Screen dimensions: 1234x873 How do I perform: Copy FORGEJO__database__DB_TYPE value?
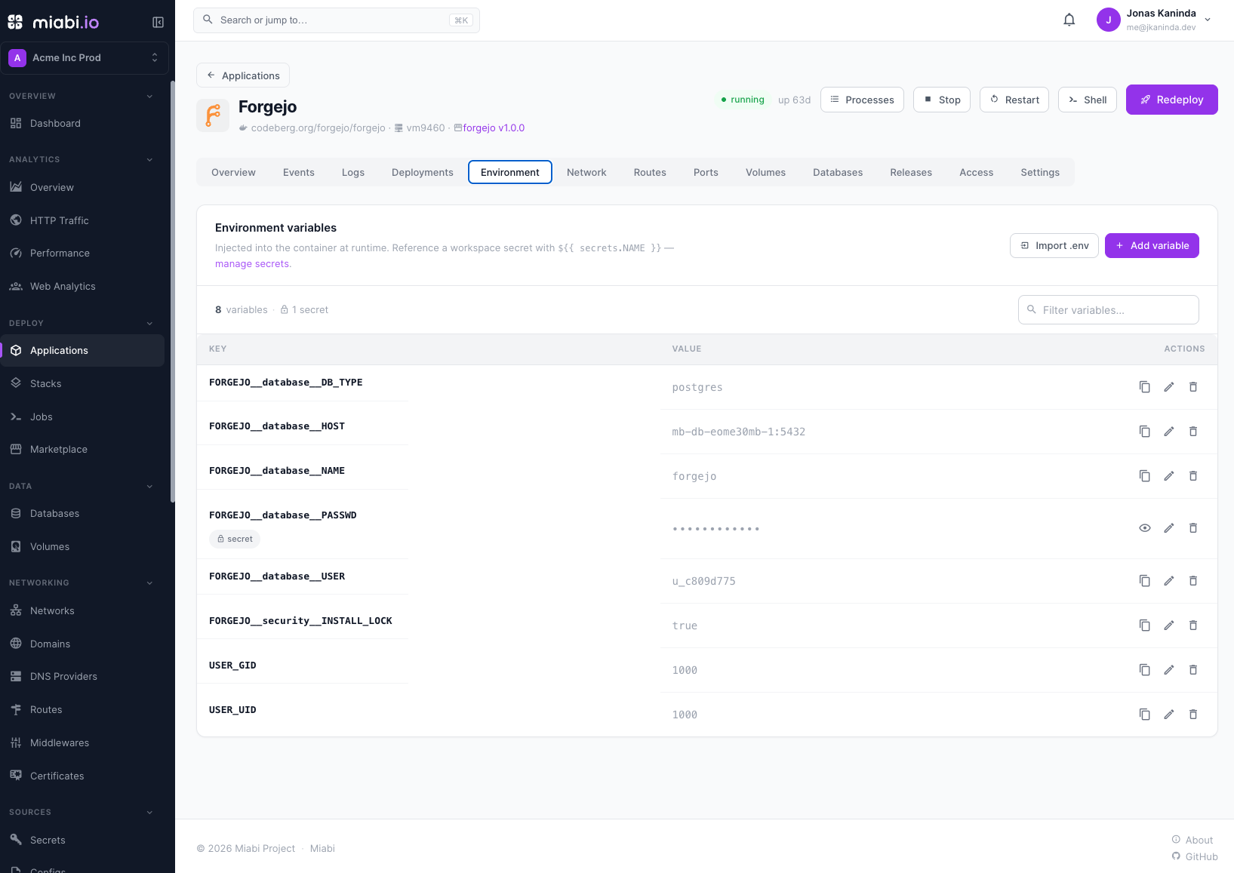pyautogui.click(x=1145, y=387)
